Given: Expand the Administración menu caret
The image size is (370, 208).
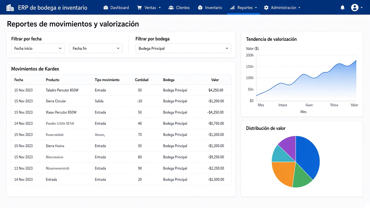Looking at the screenshot, I should [299, 8].
